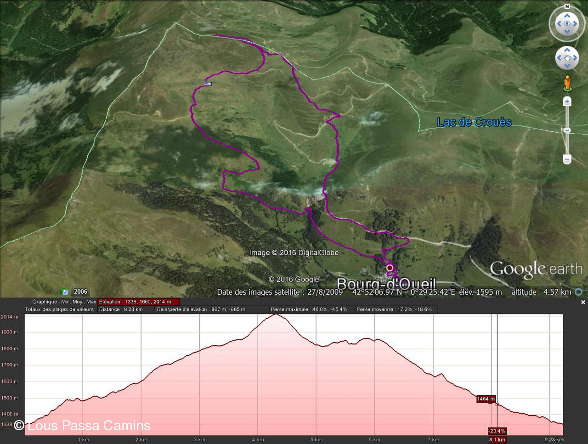The height and width of the screenshot is (444, 588).
Task: Close the elevation profile panel
Action: [x=583, y=302]
